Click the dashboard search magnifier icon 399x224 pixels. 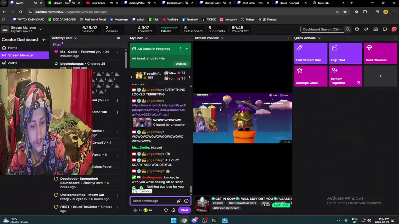pos(348,29)
